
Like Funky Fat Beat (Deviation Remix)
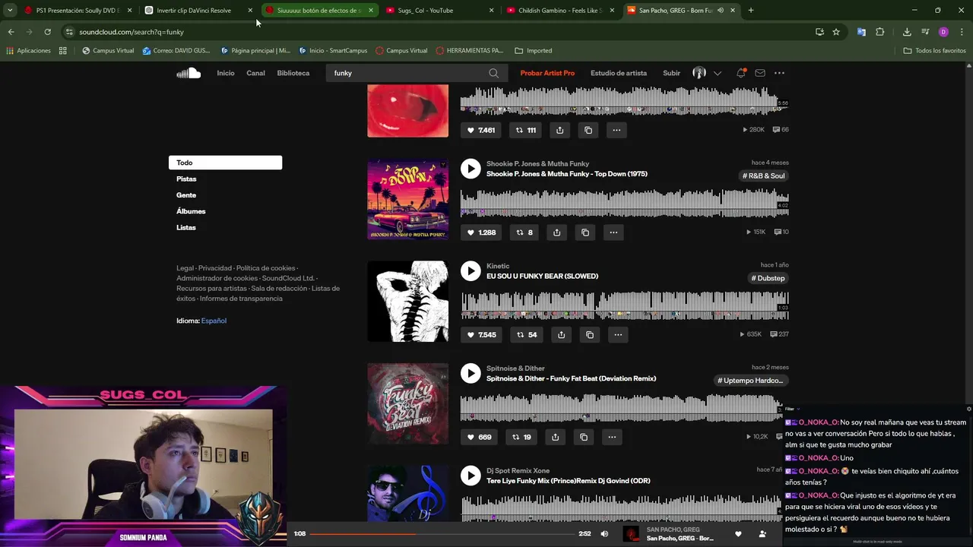tap(479, 437)
